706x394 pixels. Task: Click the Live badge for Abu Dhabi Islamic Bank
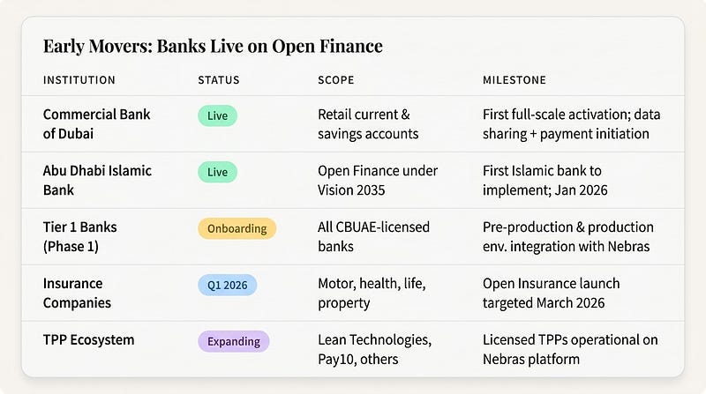tap(217, 172)
